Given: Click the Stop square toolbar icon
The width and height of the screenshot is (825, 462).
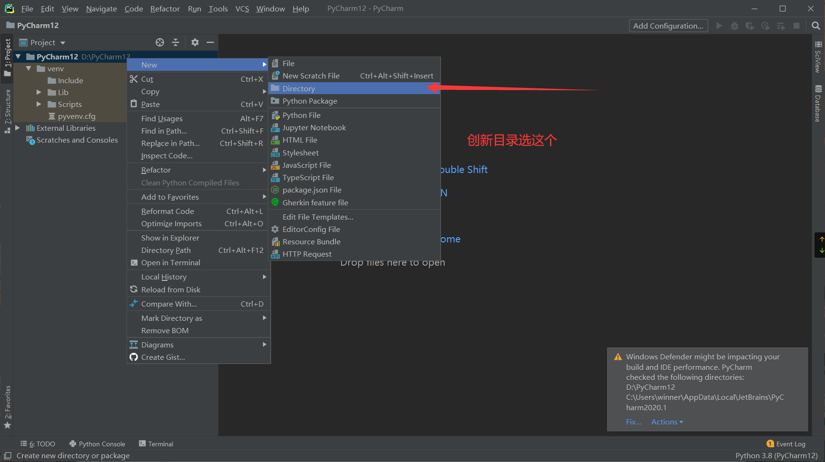Looking at the screenshot, I should (796, 26).
